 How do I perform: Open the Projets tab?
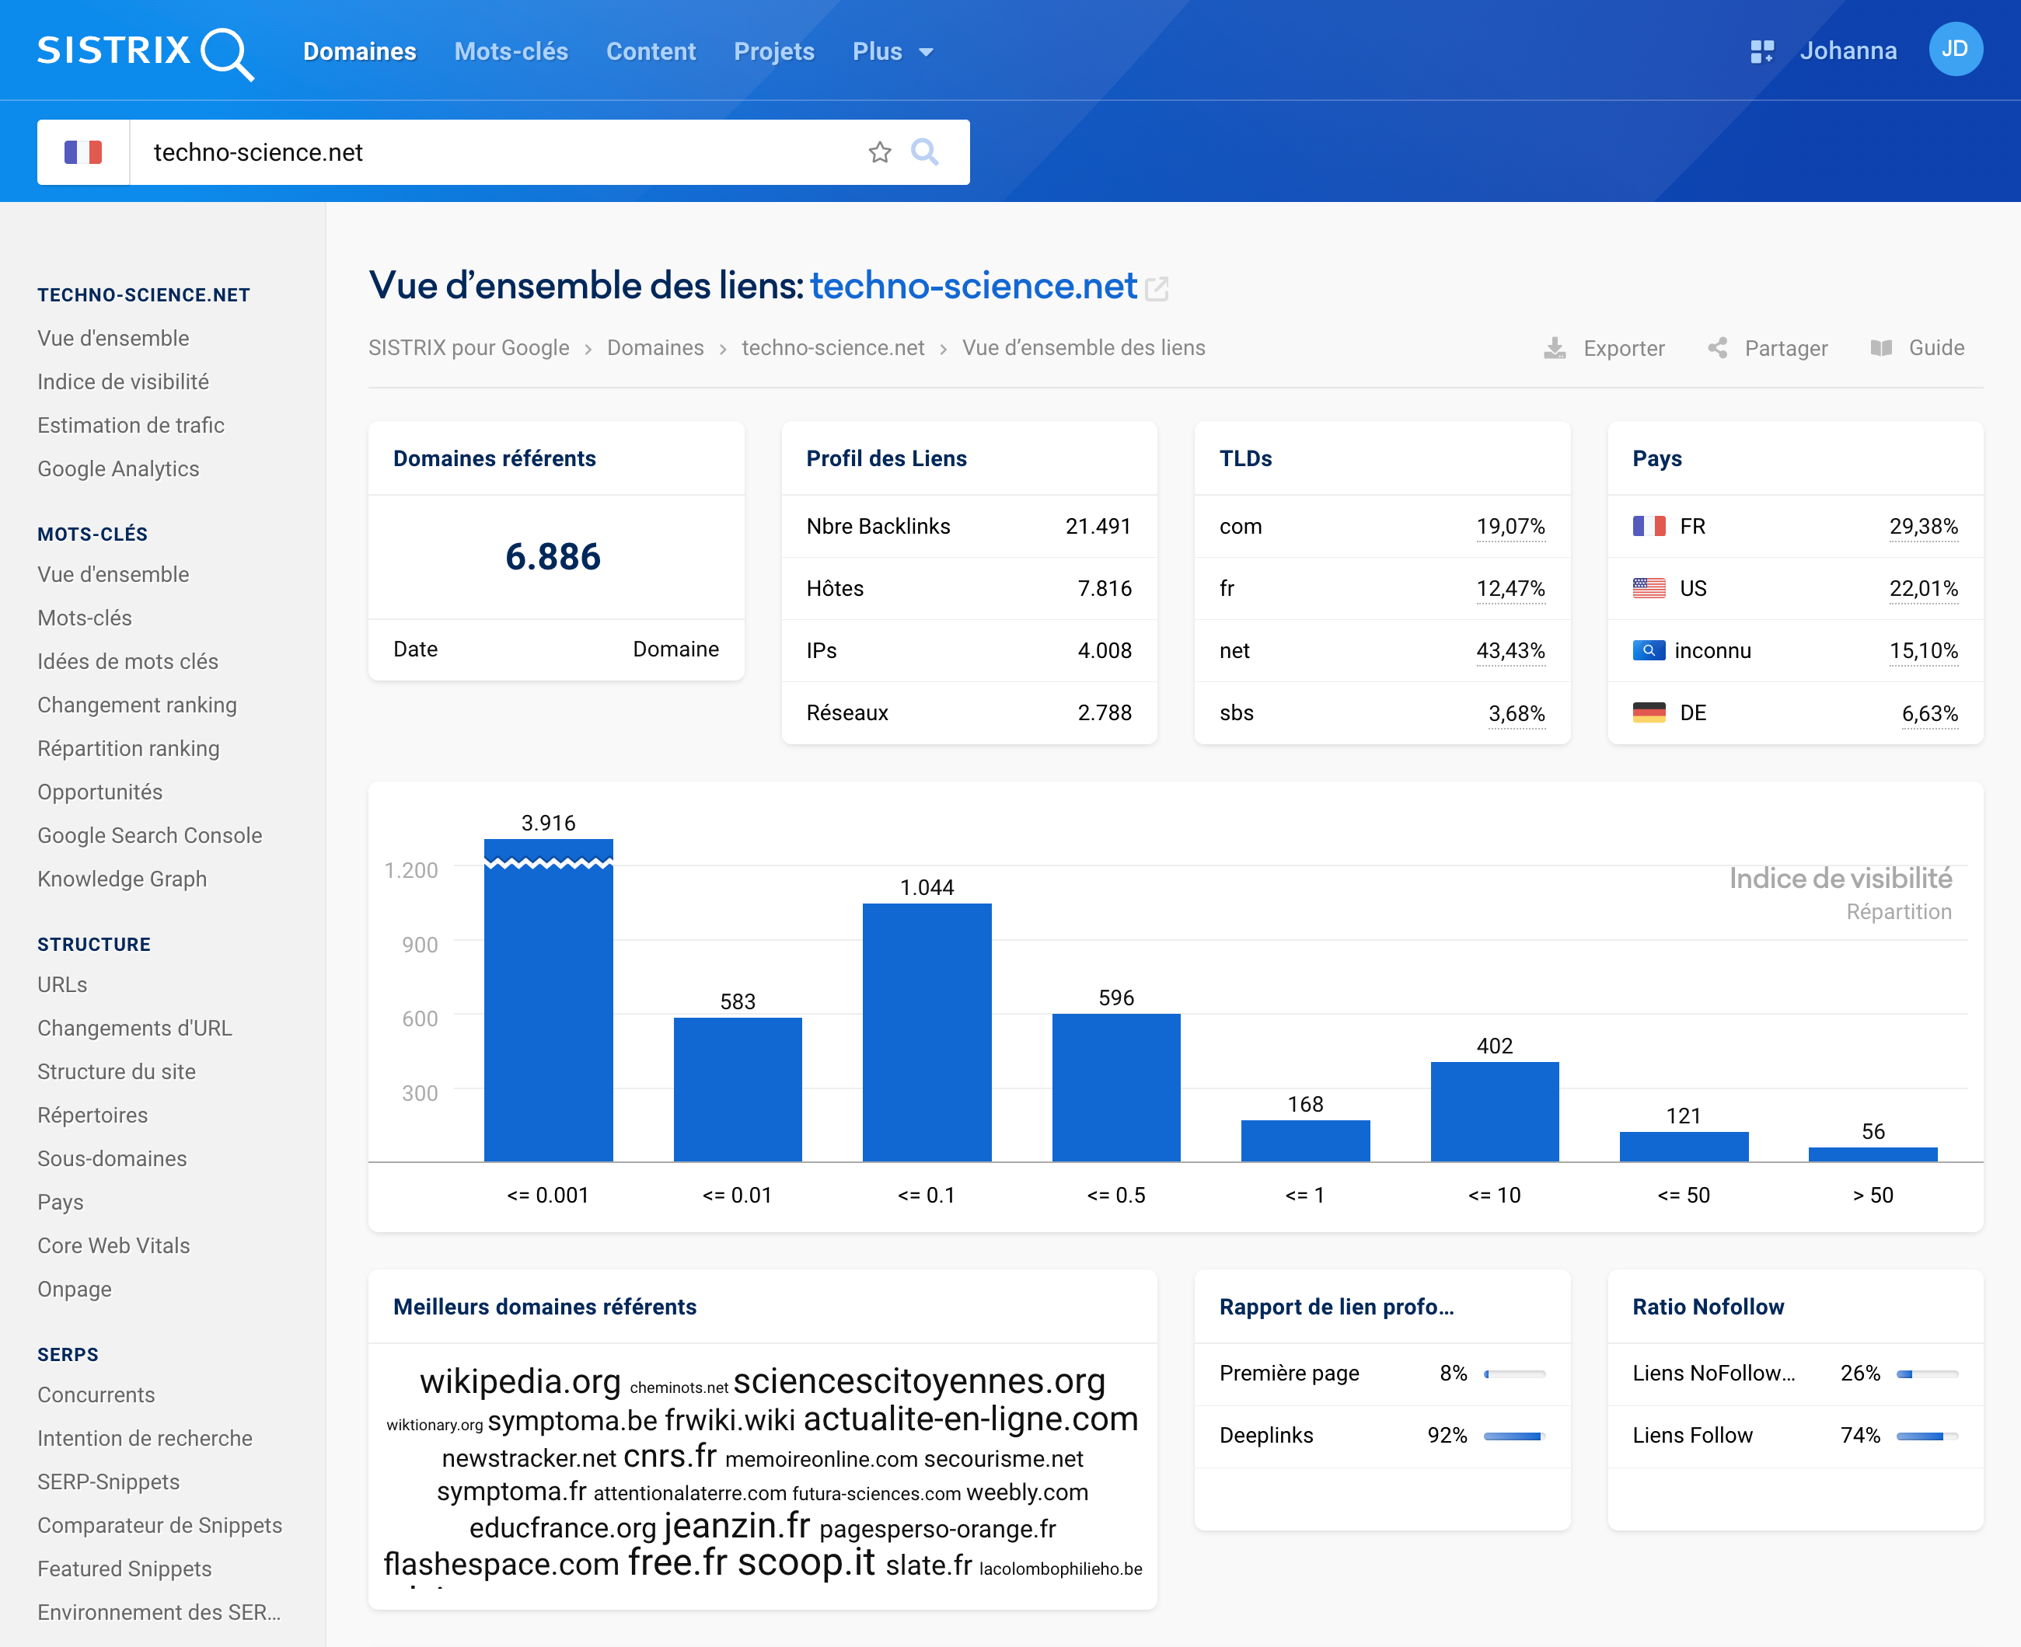pyautogui.click(x=773, y=51)
